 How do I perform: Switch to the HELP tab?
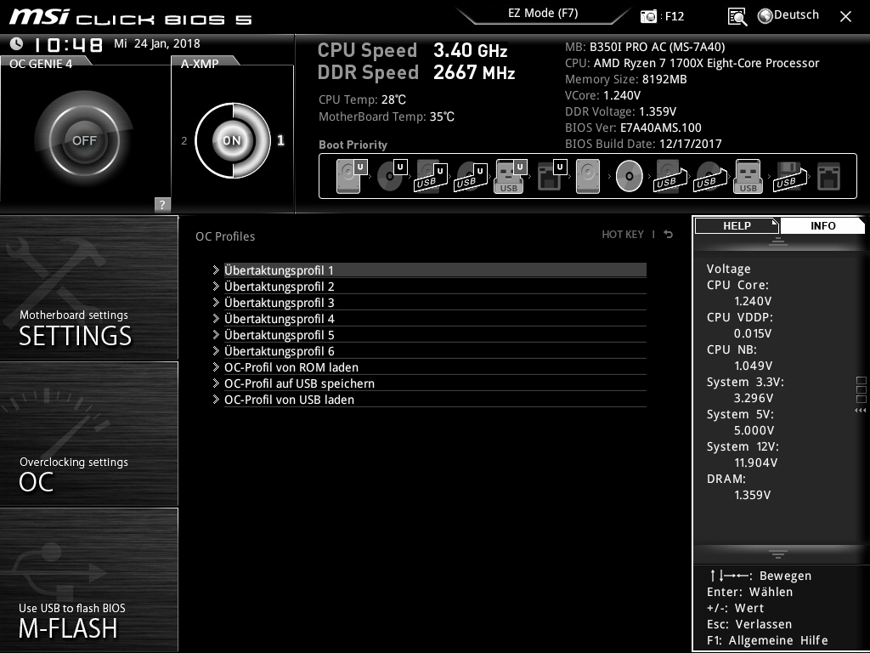tap(737, 225)
